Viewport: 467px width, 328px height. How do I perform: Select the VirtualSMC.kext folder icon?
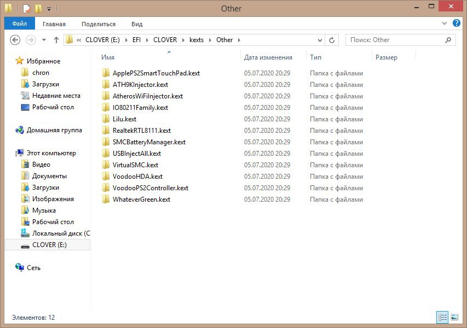pyautogui.click(x=106, y=165)
